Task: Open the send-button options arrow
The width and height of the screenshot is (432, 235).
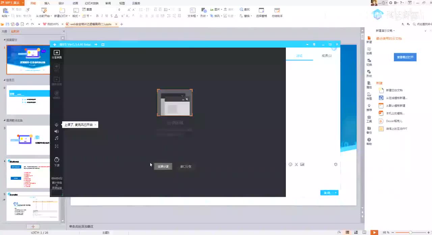Action: (336, 193)
